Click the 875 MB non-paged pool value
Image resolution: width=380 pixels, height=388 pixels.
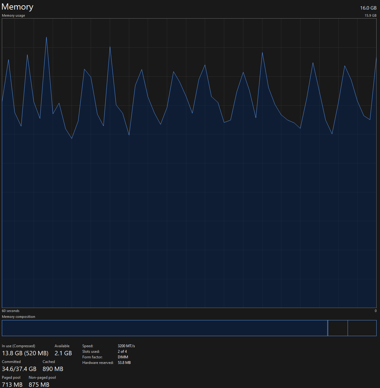(x=39, y=385)
